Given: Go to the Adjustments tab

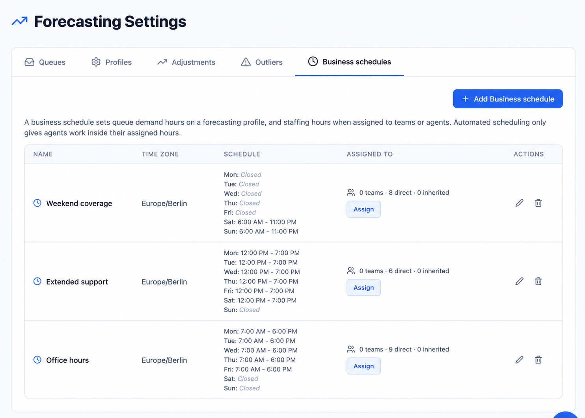Looking at the screenshot, I should tap(186, 62).
